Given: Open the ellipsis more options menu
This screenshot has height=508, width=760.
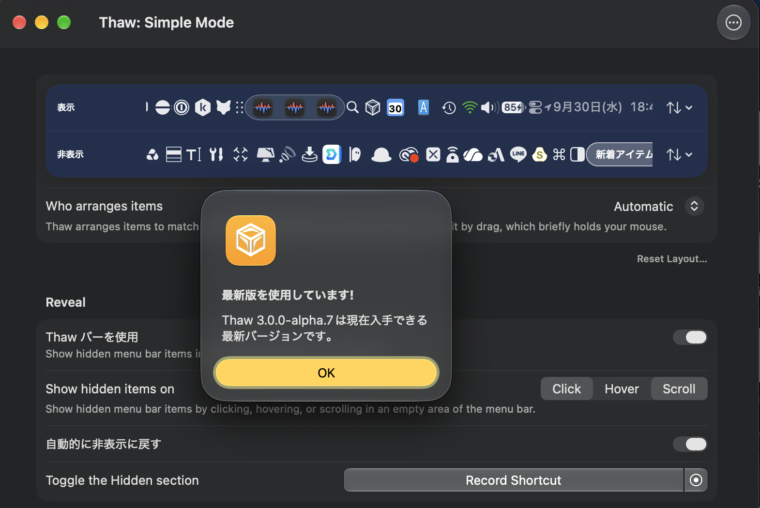Looking at the screenshot, I should [x=733, y=22].
